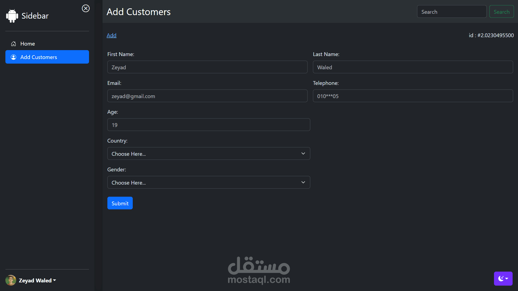Click into the First Name field
The height and width of the screenshot is (291, 518).
pyautogui.click(x=207, y=67)
